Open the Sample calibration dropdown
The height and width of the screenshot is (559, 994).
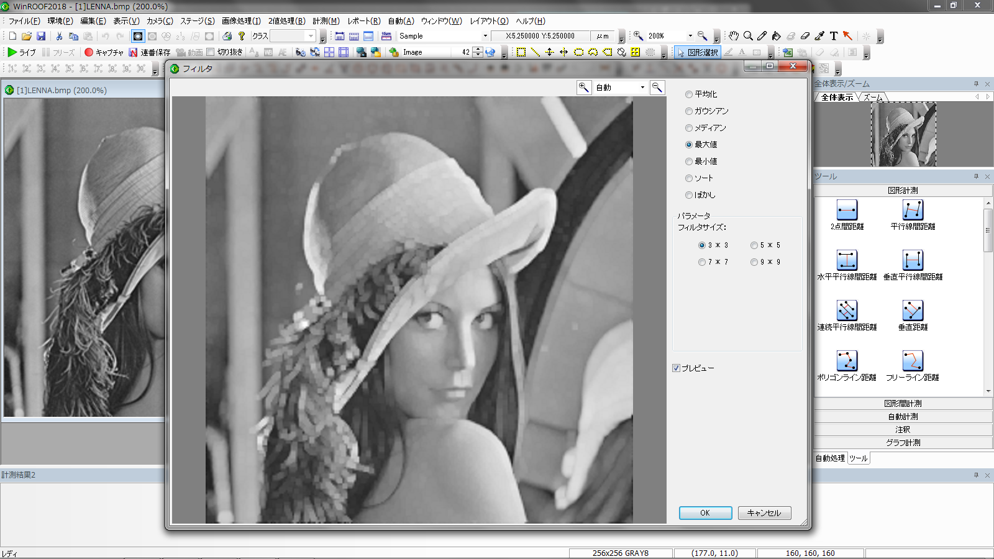485,36
